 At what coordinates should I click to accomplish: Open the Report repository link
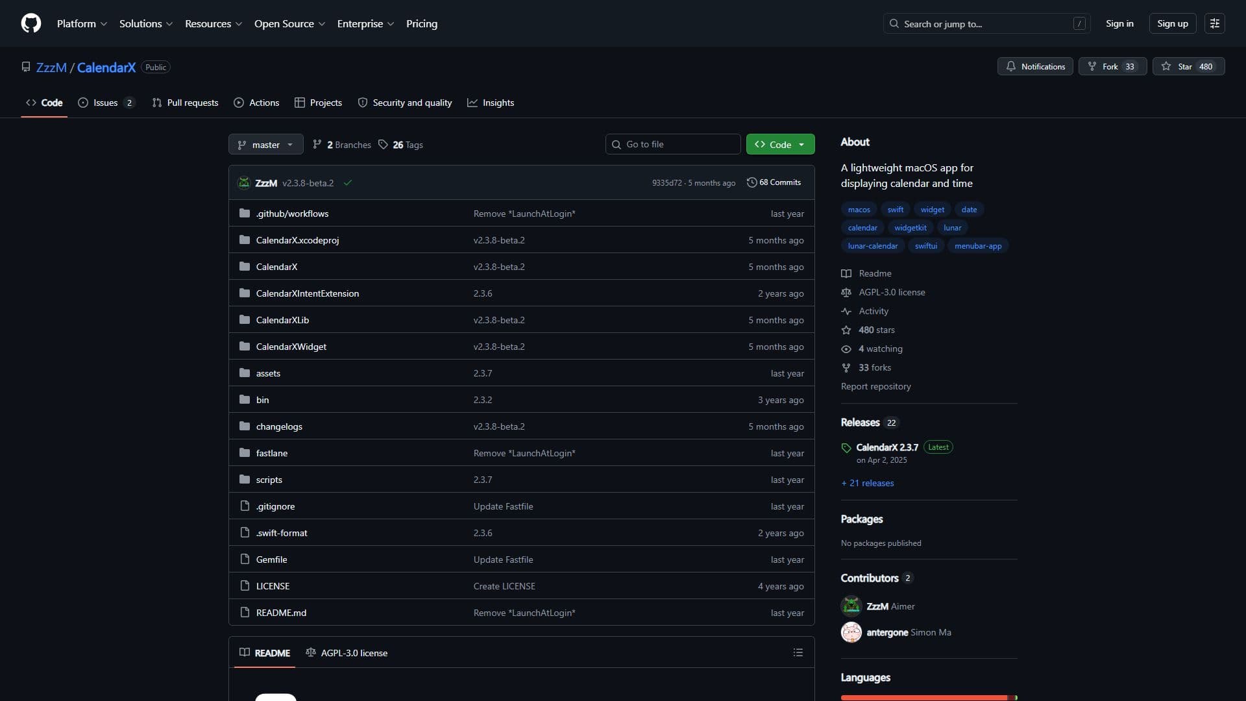[875, 386]
